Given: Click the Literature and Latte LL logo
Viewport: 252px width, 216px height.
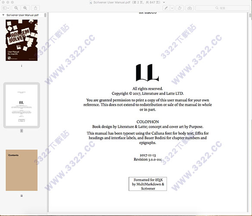Looking at the screenshot, I should tap(147, 73).
